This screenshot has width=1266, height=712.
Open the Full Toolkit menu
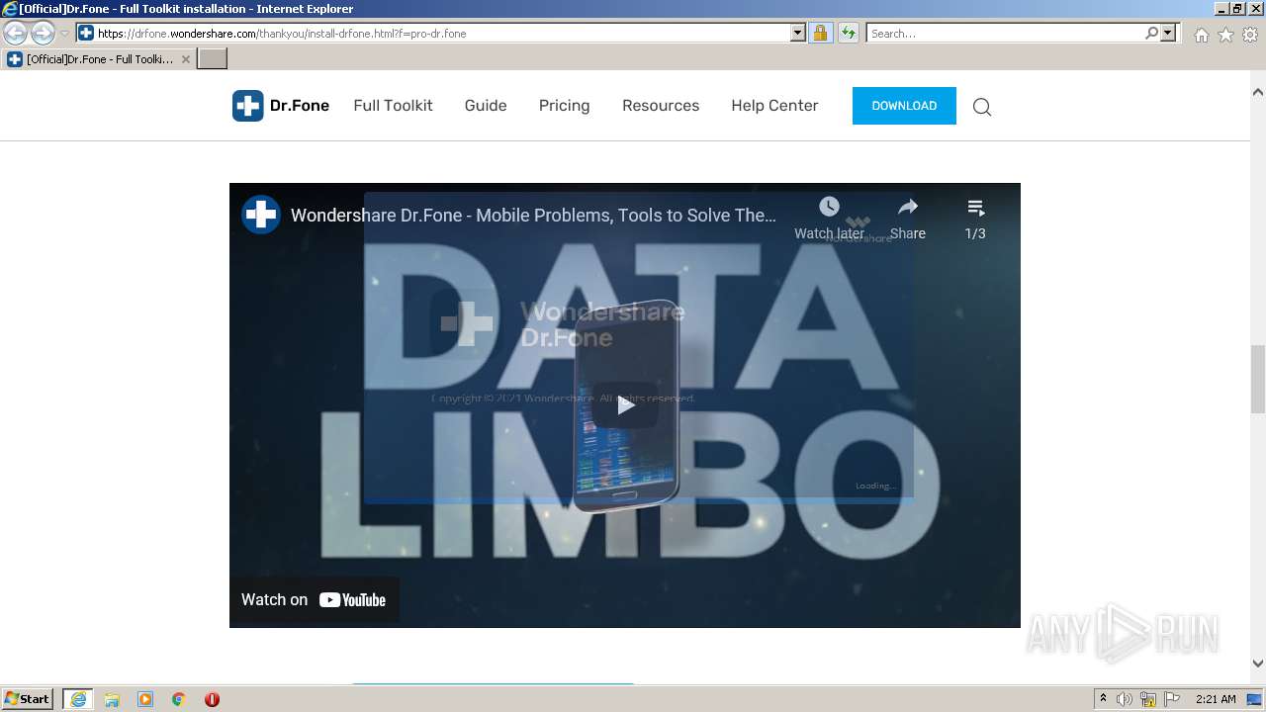[x=393, y=106]
